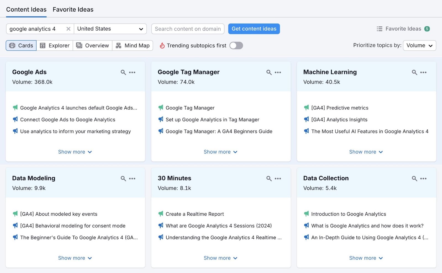Click the Favorite Ideas list icon at top right

point(380,29)
